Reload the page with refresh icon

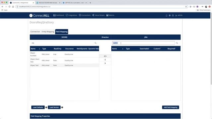[x=10, y=7]
